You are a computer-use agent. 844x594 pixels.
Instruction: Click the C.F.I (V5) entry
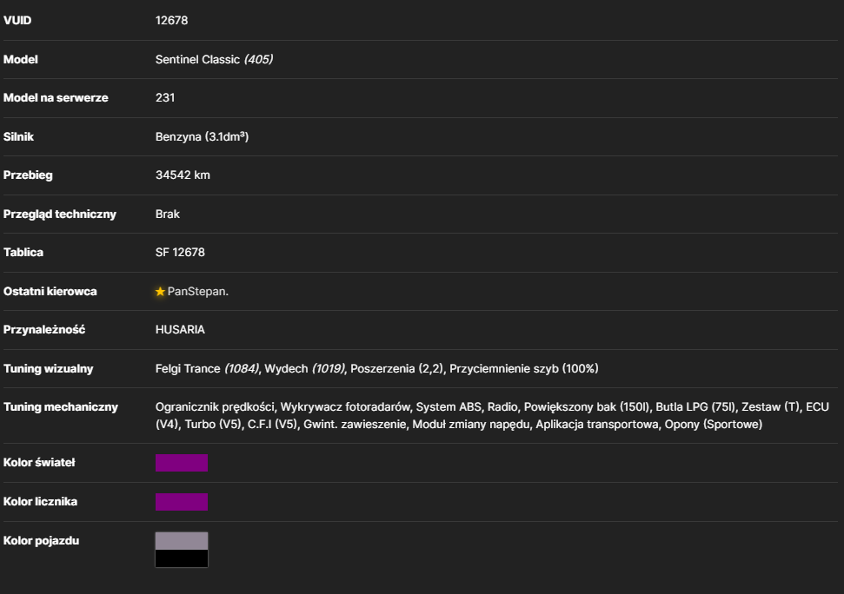[x=272, y=424]
